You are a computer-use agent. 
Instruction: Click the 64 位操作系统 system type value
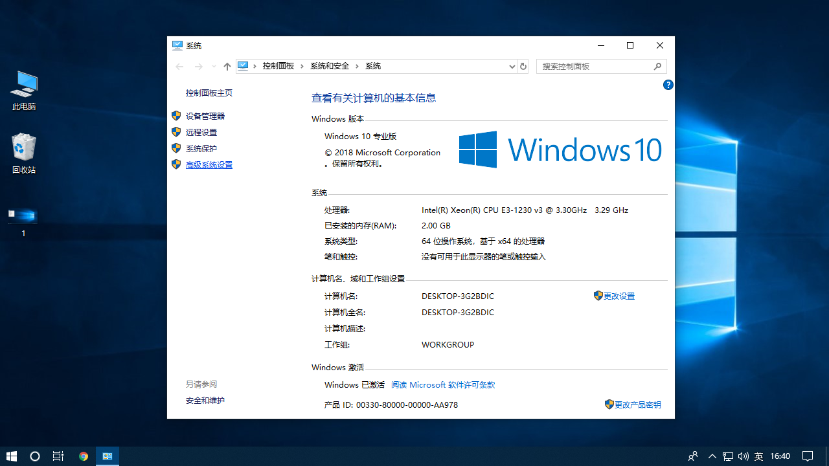click(483, 241)
